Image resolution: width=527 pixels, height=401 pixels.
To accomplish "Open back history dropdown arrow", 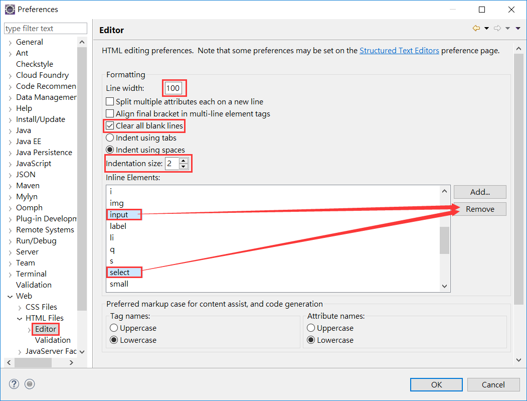I will 486,29.
